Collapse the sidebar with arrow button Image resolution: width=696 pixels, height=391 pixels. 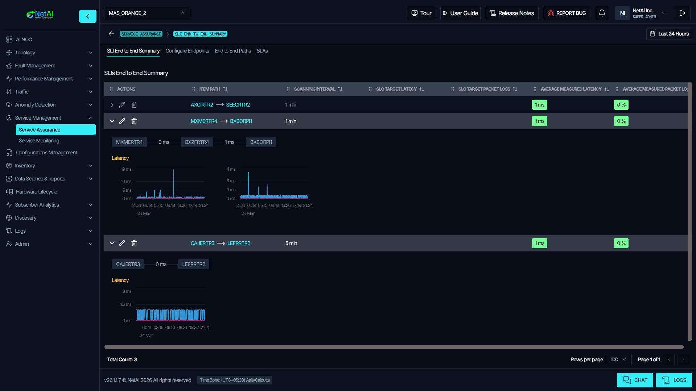[x=87, y=16]
